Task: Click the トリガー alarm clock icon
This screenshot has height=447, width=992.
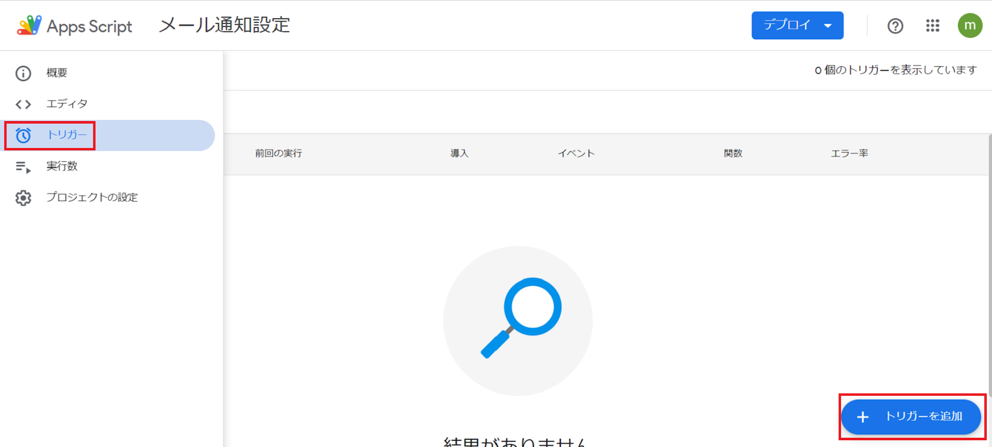Action: pos(23,136)
